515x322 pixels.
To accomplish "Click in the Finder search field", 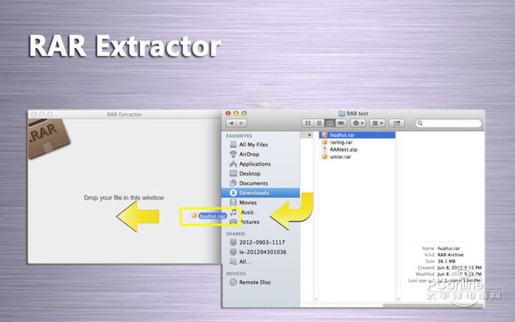I will (x=448, y=124).
